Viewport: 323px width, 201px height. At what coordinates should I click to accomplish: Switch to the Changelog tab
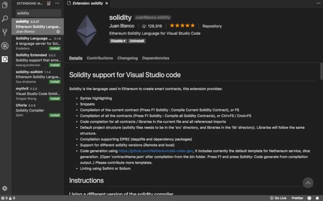click(127, 58)
